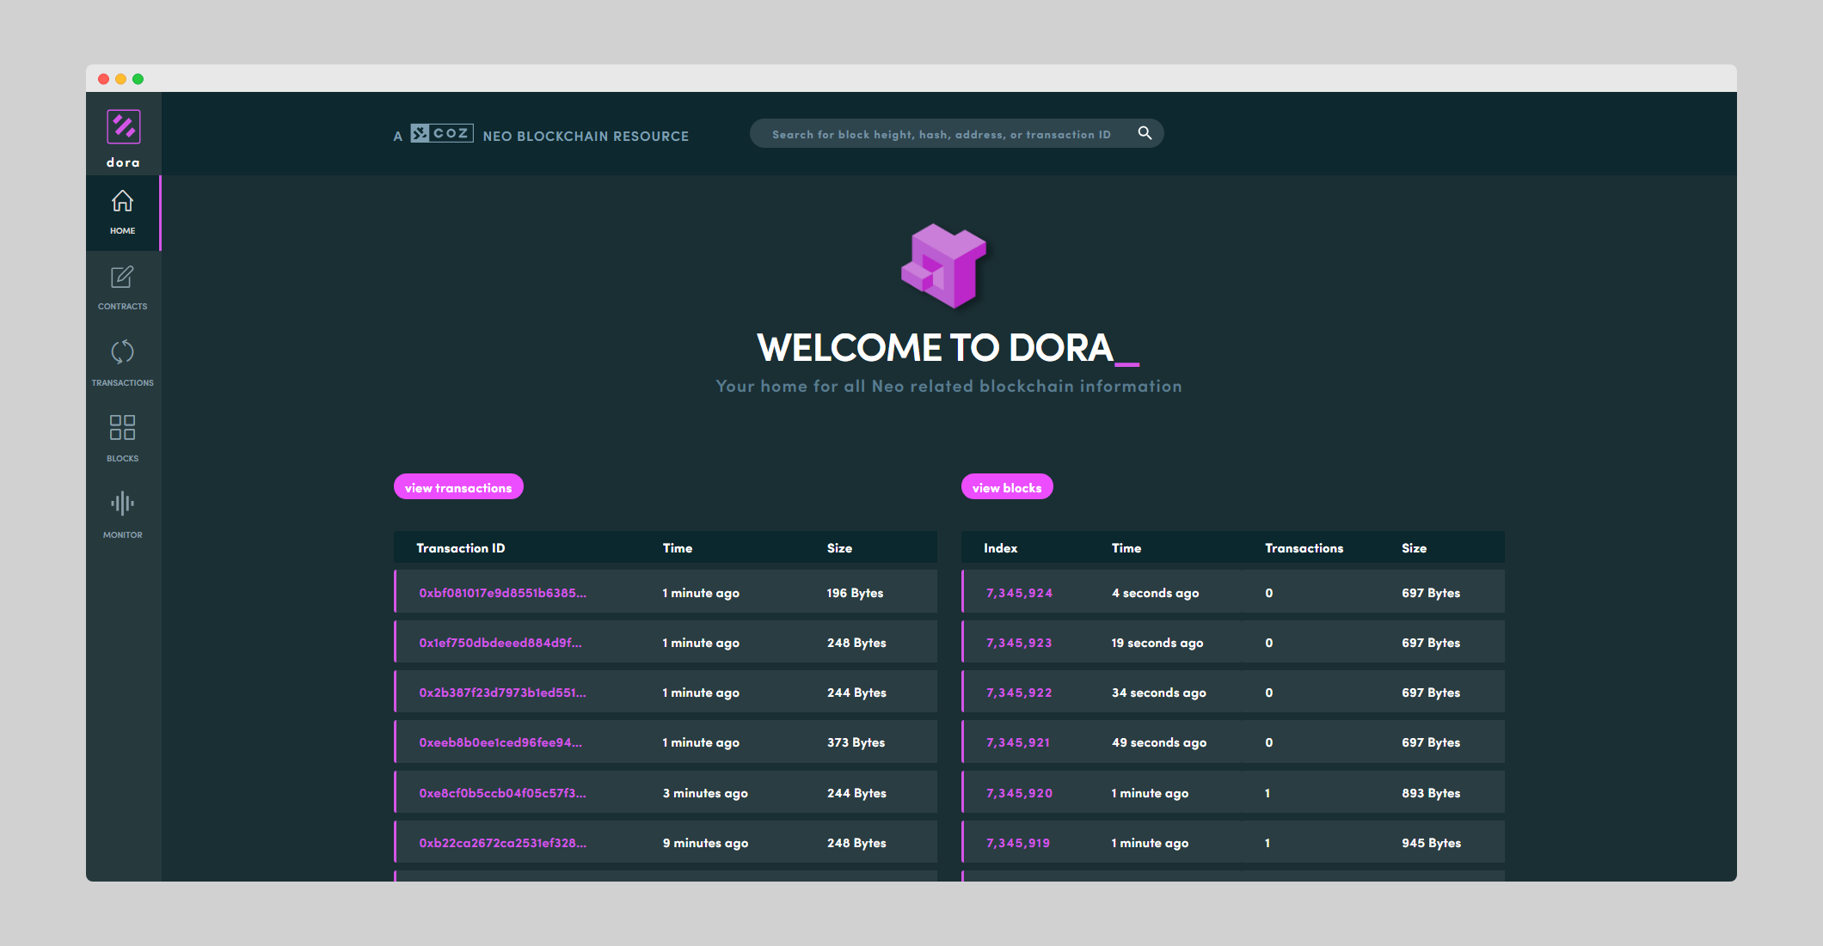Open block 7,345,920

[x=1019, y=793]
